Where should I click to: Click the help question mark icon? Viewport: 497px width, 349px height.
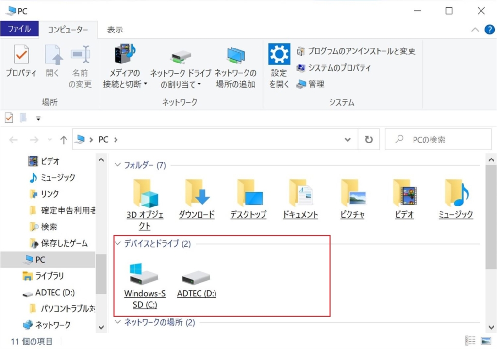pos(489,30)
